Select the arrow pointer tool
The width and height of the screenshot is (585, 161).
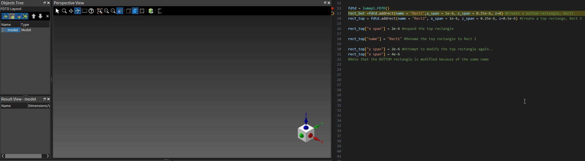[57, 11]
